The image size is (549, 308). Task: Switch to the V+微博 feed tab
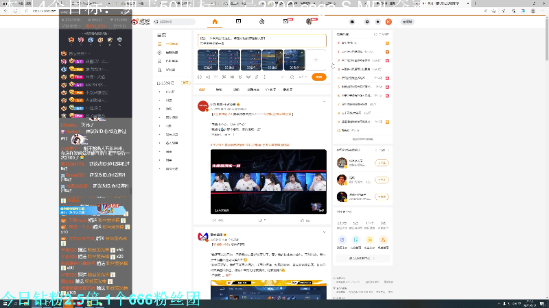tap(270, 90)
